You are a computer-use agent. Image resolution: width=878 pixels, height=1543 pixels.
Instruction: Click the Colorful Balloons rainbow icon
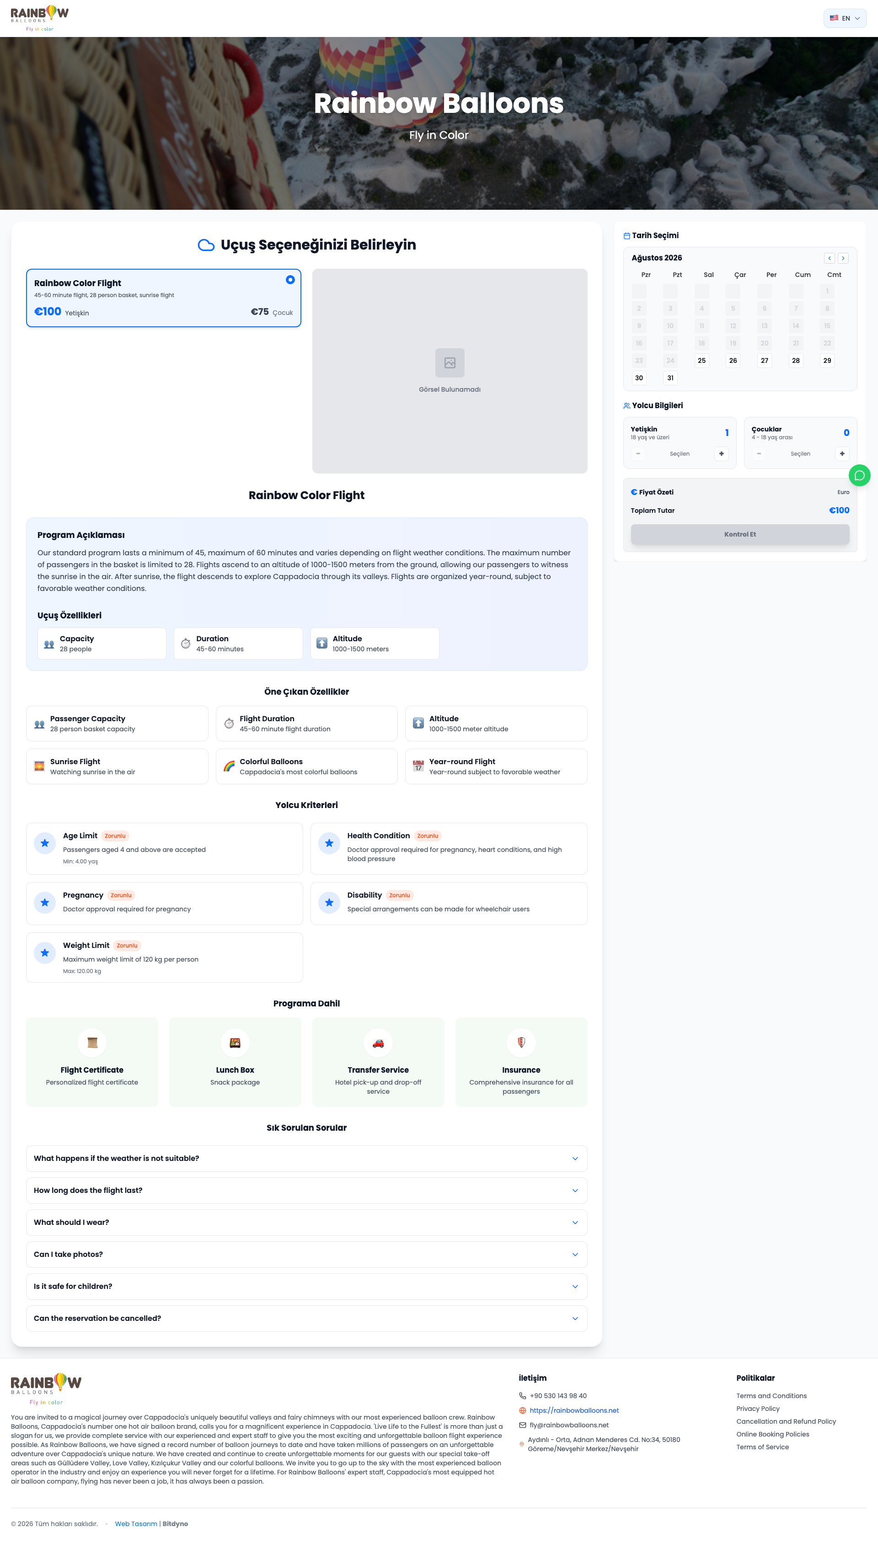pos(229,766)
